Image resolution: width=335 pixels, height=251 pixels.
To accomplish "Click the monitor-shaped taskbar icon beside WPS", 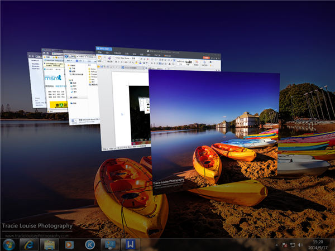I will tap(110, 244).
